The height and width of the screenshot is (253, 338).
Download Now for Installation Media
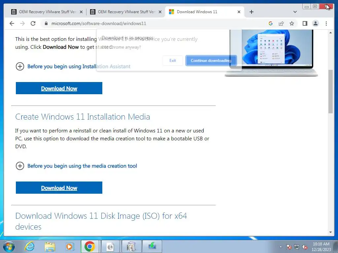(59, 187)
